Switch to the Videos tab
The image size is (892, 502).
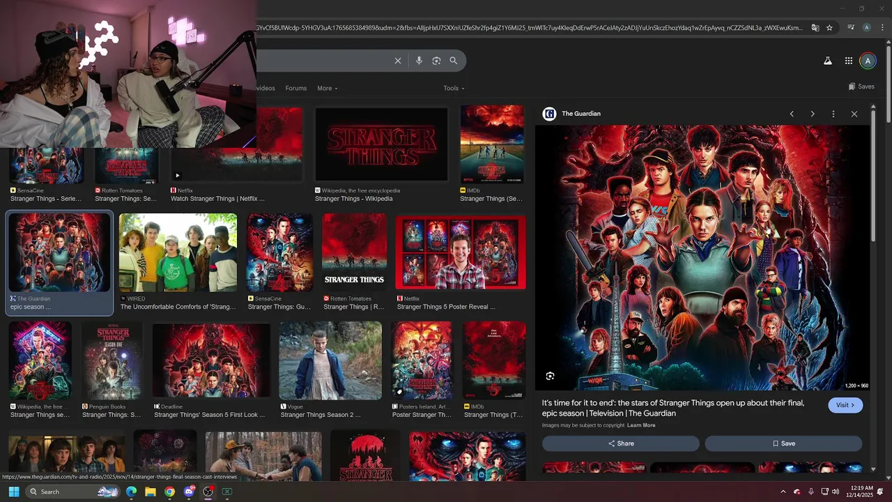click(266, 89)
